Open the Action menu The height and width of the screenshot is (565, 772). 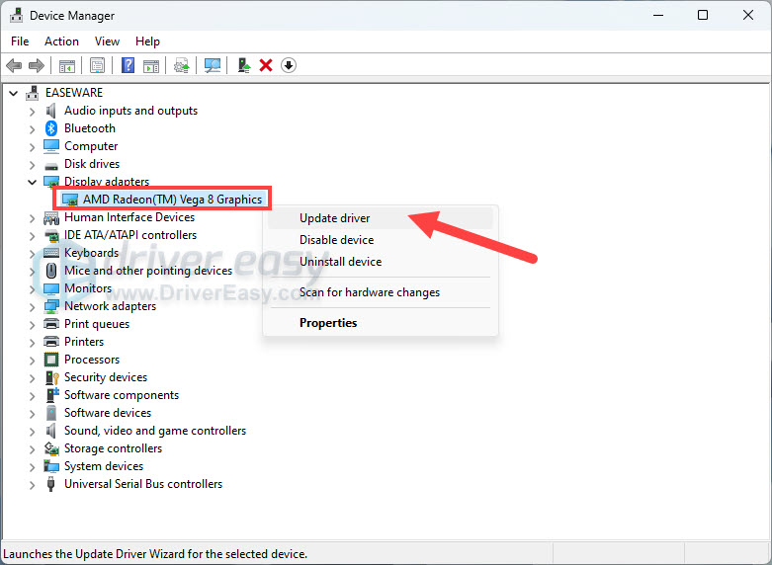click(61, 41)
